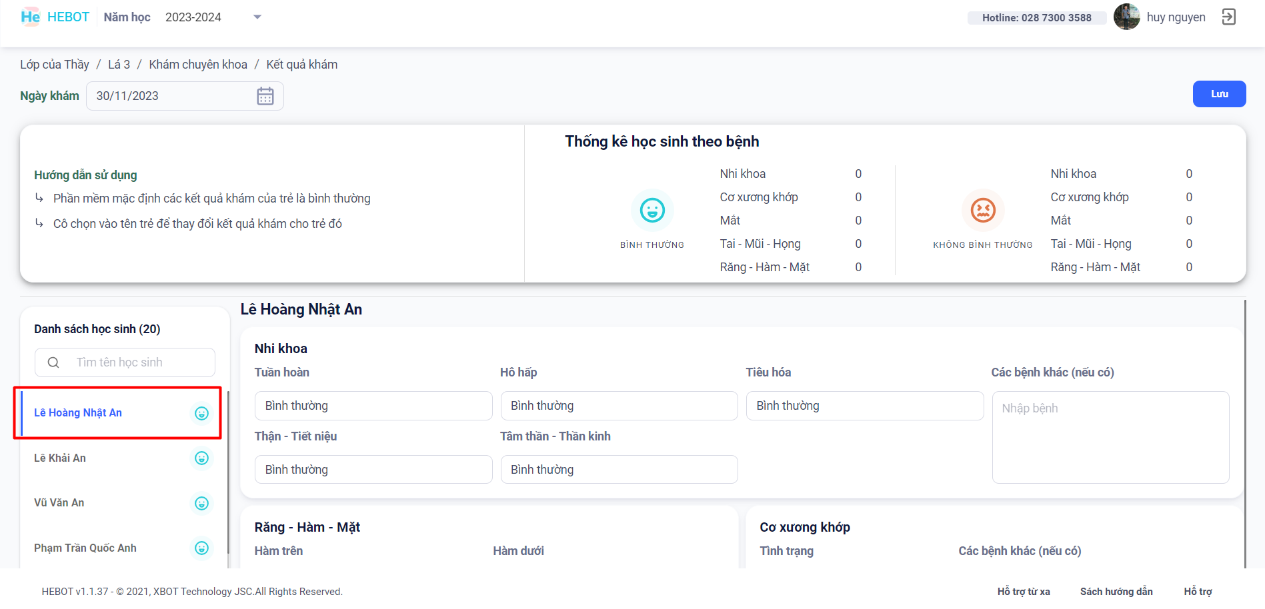
Task: Expand the school year 2023-2024 dropdown
Action: pos(257,17)
